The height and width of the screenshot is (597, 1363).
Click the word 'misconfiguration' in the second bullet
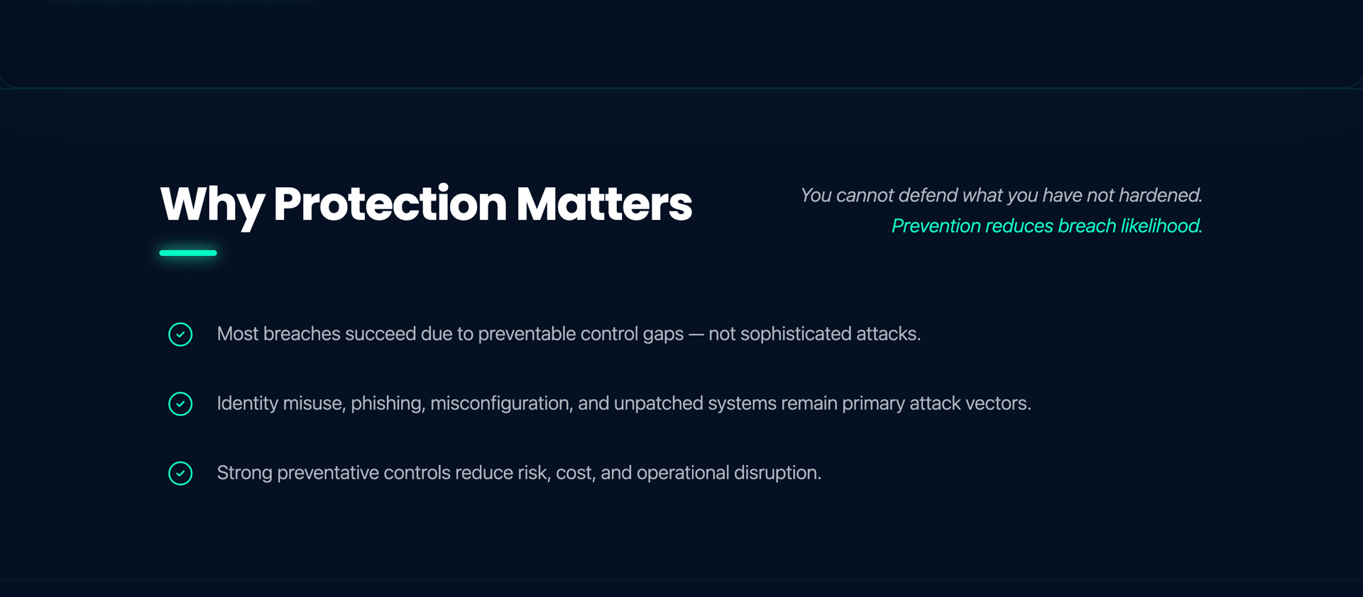tap(500, 403)
